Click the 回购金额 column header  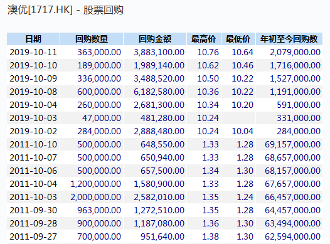(155, 39)
